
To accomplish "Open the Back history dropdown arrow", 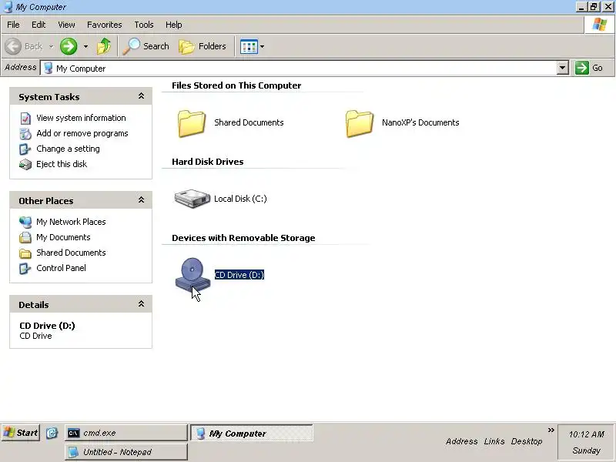I will pos(51,46).
